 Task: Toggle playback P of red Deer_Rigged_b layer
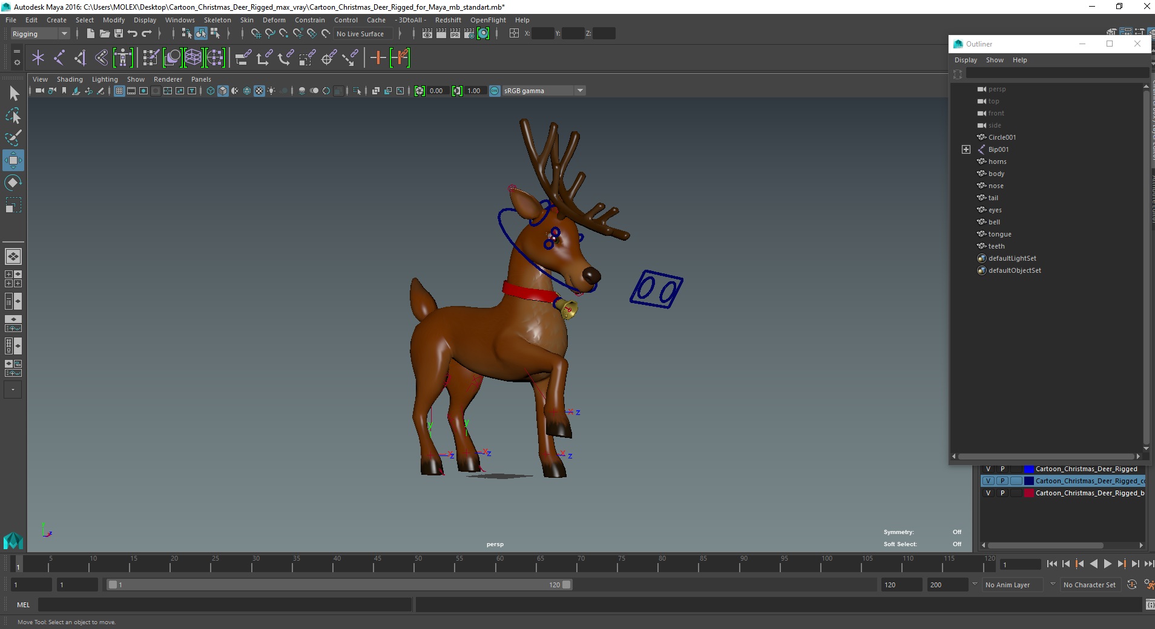1002,493
